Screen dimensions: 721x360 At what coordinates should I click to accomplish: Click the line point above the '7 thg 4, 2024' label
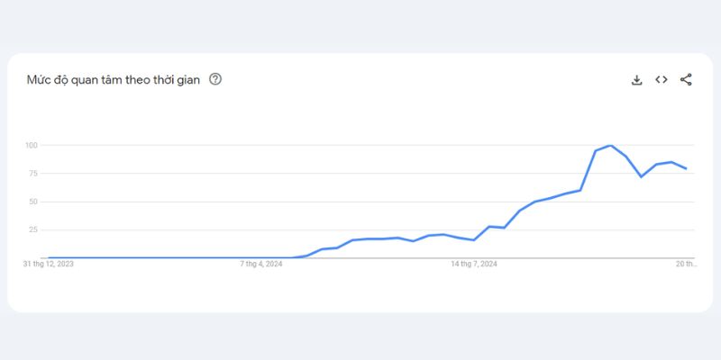[261, 257]
